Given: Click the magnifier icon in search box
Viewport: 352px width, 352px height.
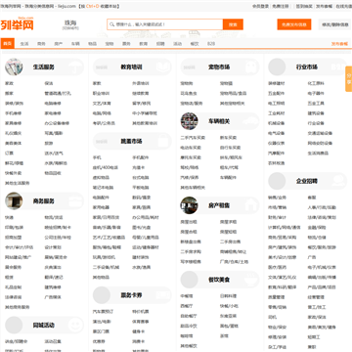Looking at the screenshot, I should click(111, 24).
